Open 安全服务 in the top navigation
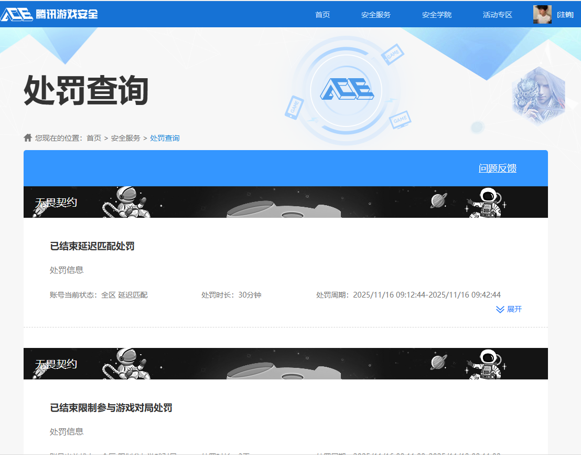The width and height of the screenshot is (581, 455). [375, 15]
